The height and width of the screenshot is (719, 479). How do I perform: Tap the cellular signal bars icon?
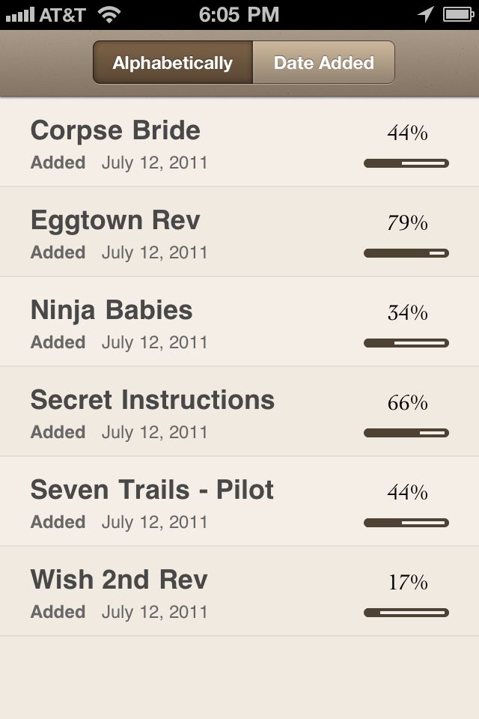(x=20, y=15)
